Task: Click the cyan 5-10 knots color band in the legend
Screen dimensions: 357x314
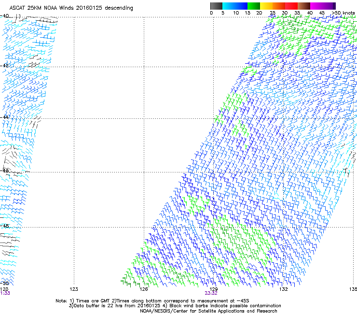Action: [x=229, y=6]
